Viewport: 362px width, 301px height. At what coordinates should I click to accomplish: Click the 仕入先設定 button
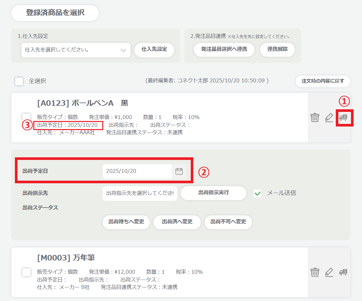pos(154,50)
